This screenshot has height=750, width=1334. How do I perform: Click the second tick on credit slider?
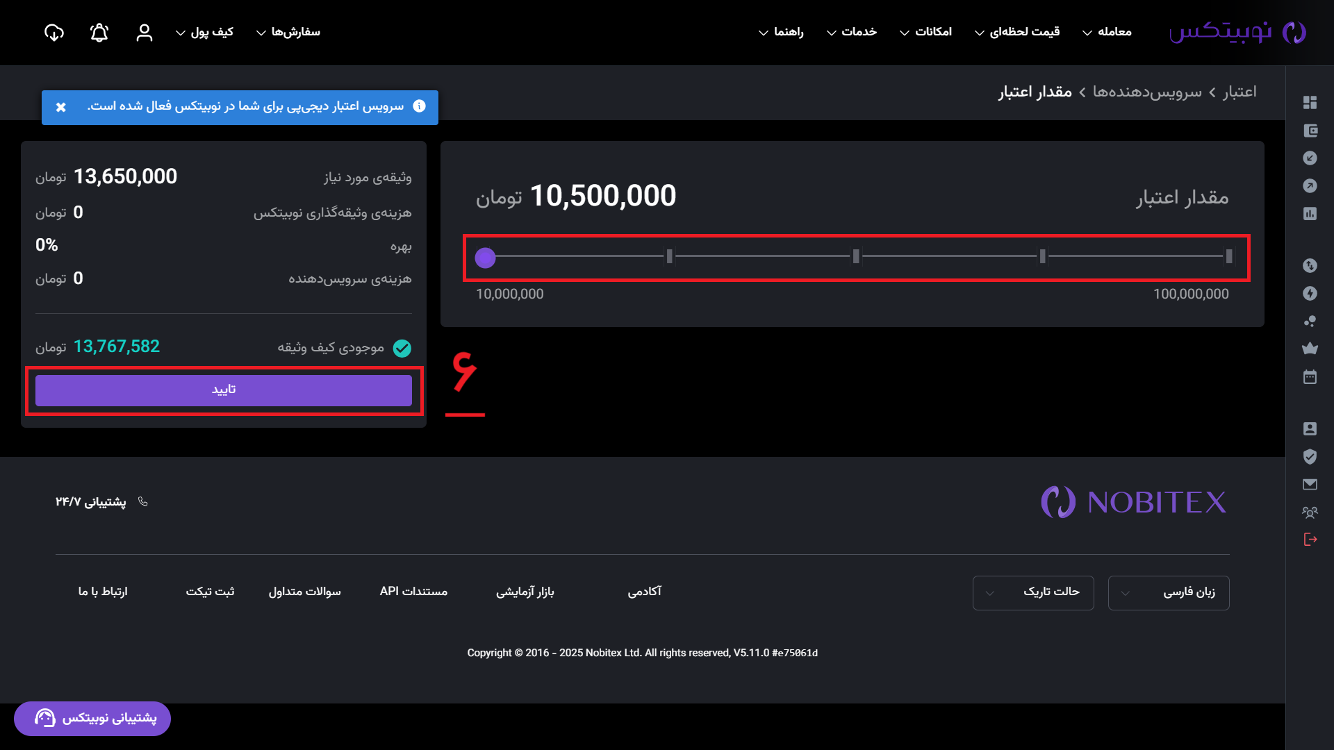click(670, 257)
